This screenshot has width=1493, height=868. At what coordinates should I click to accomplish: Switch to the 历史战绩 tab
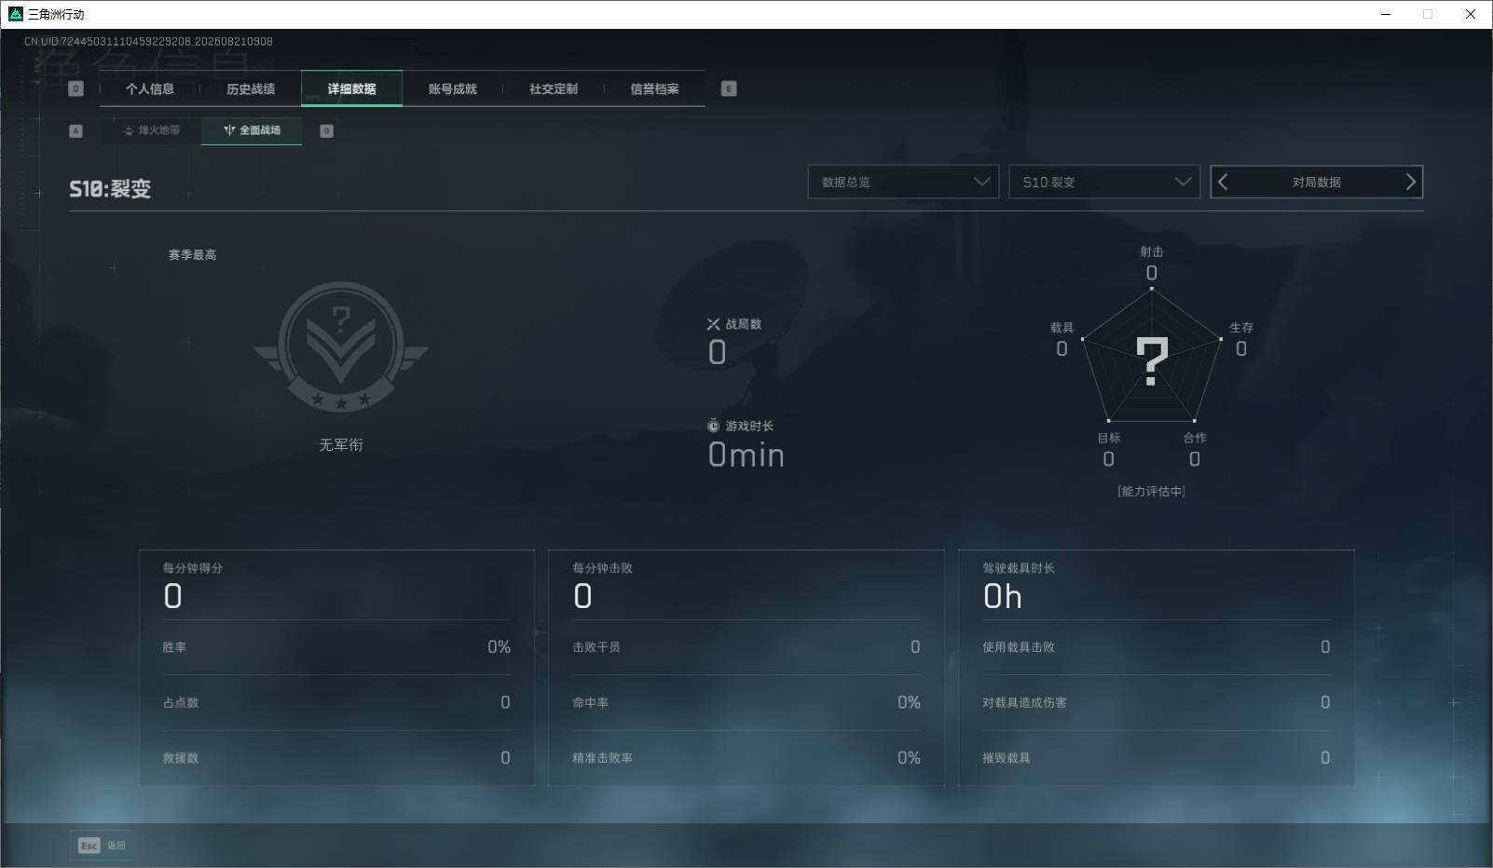(251, 89)
